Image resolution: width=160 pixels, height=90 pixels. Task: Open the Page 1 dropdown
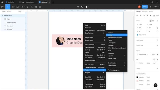(x=21, y=12)
